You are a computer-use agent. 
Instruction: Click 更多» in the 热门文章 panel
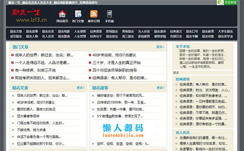[x=160, y=47]
